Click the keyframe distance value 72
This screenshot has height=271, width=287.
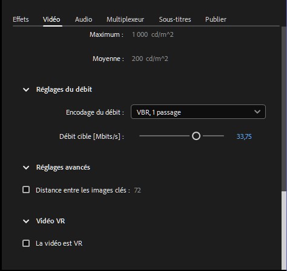pyautogui.click(x=137, y=190)
